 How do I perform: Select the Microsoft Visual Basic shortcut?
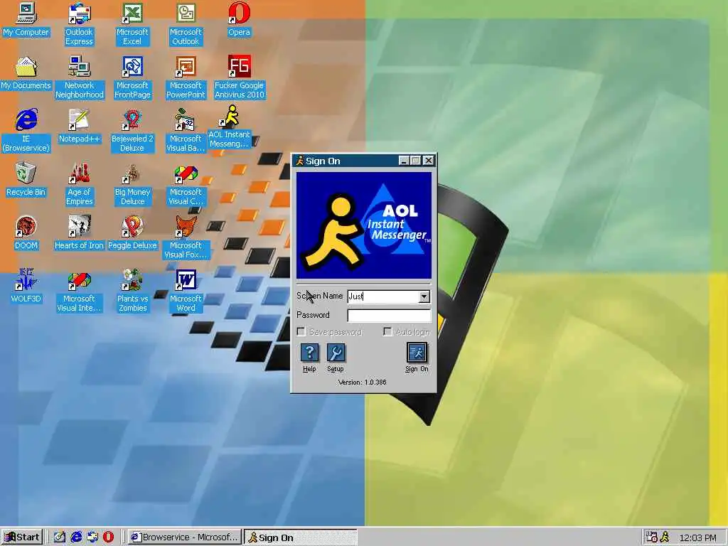(x=186, y=130)
